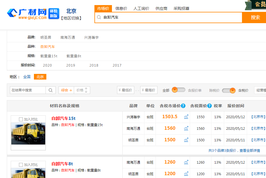Click the 最低价 input field

(x=126, y=90)
